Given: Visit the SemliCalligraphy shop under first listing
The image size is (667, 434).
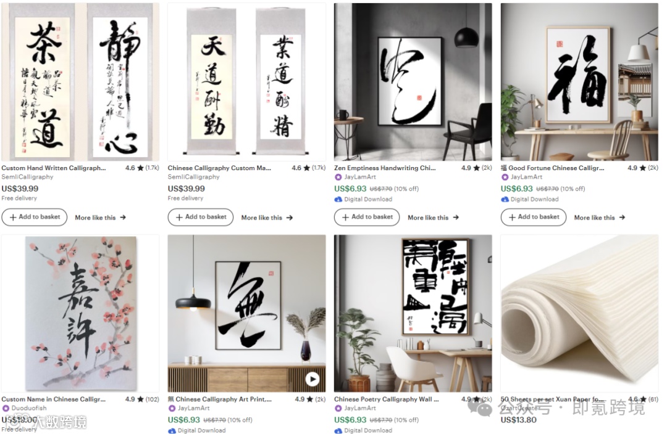Looking at the screenshot, I should [x=27, y=177].
